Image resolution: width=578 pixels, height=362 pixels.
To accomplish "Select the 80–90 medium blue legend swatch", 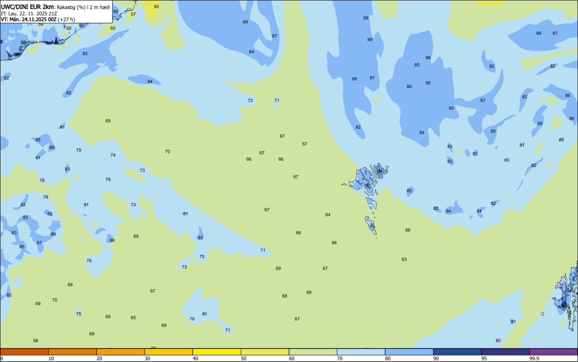I will click(x=409, y=352).
